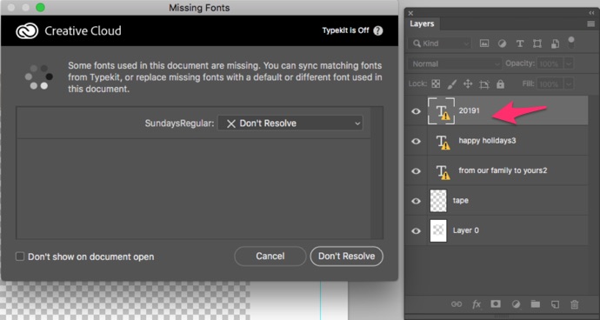600x320 pixels.
Task: Close the Layers panel with the X
Action: coord(410,13)
